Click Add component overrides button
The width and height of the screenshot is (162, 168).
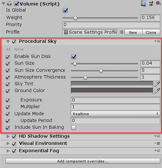(x=83, y=161)
